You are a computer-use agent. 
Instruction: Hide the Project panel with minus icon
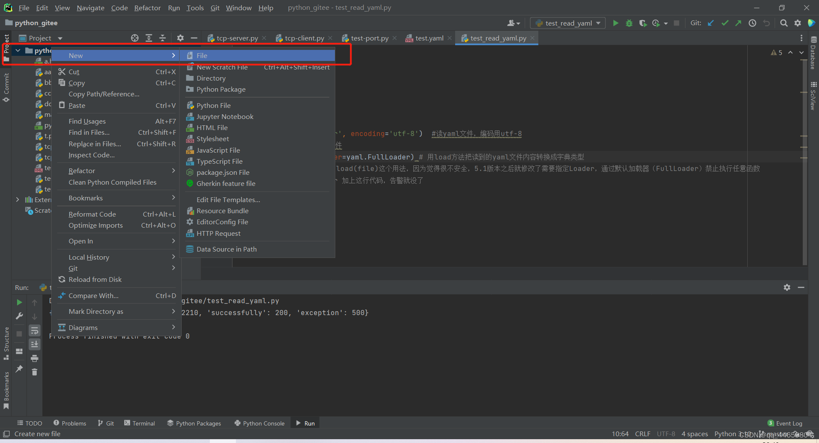point(194,38)
